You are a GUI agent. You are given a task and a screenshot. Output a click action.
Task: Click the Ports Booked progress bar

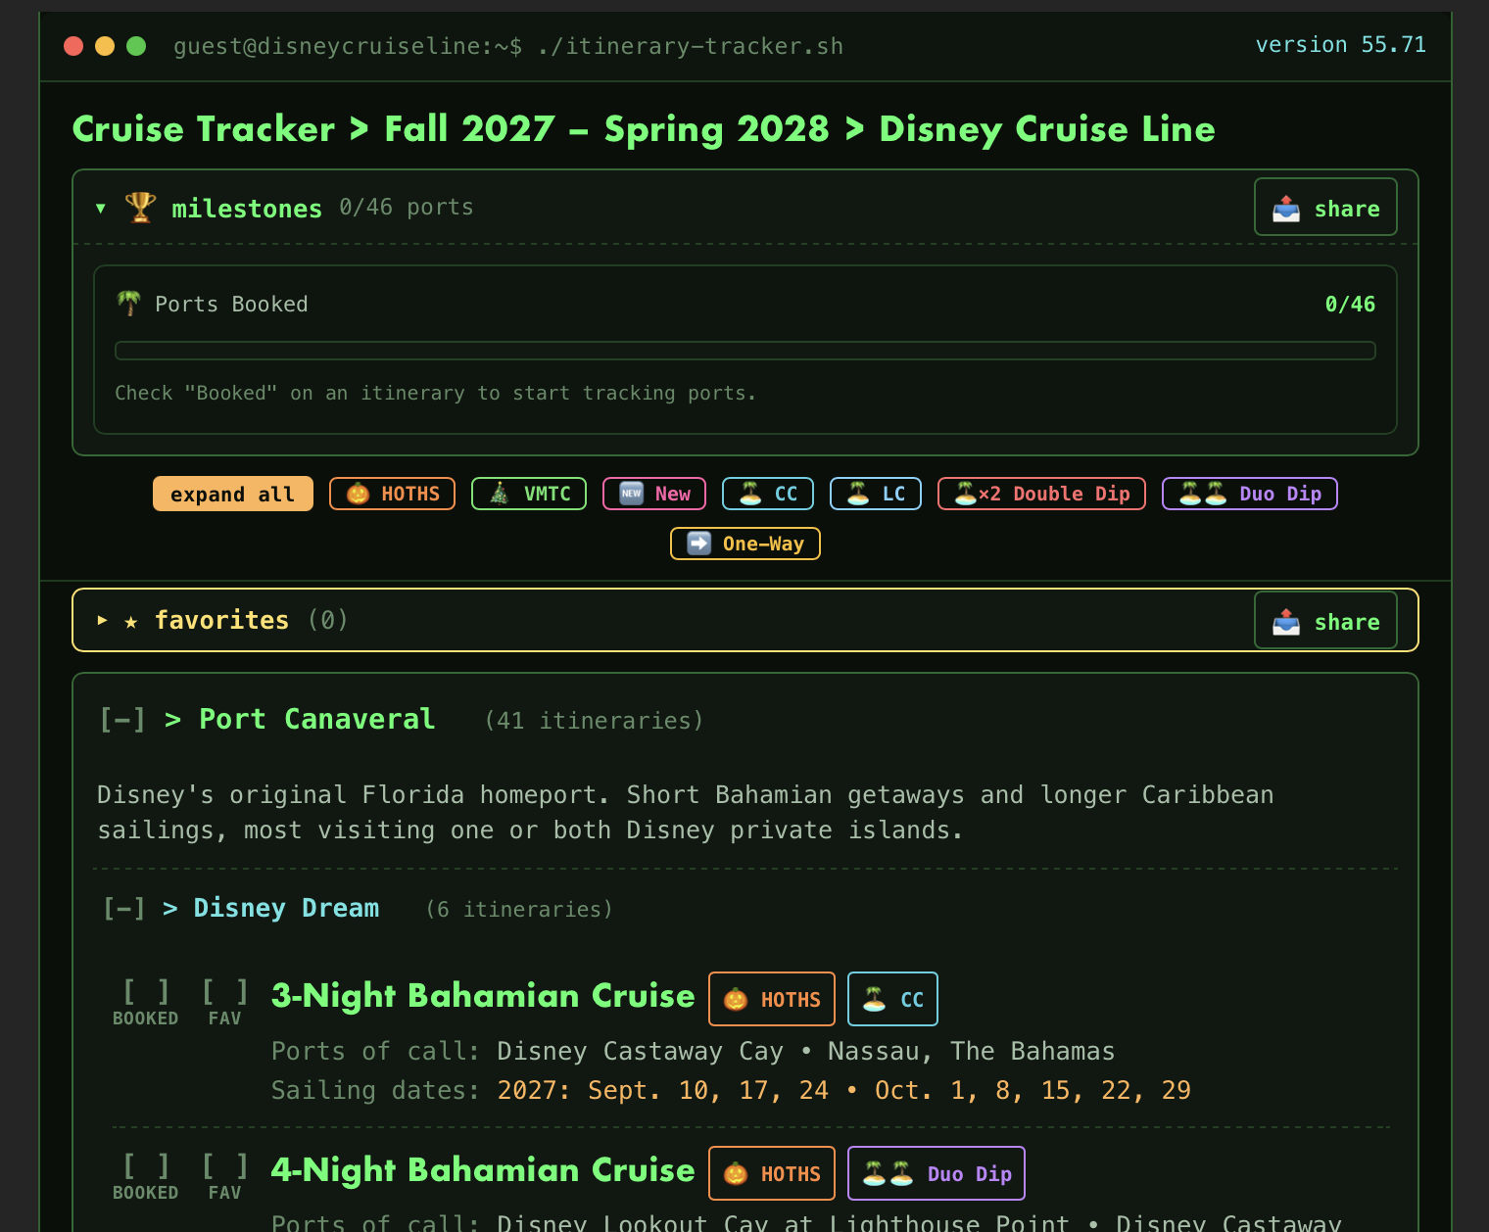coord(745,351)
